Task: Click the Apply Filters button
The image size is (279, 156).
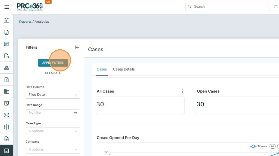Action: [53, 63]
